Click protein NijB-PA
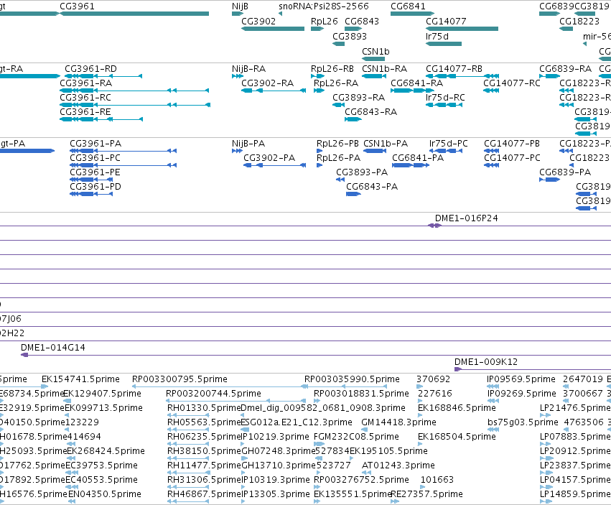 (x=248, y=144)
